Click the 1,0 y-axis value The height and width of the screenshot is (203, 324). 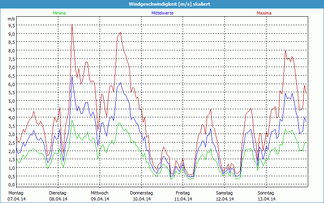(11, 168)
